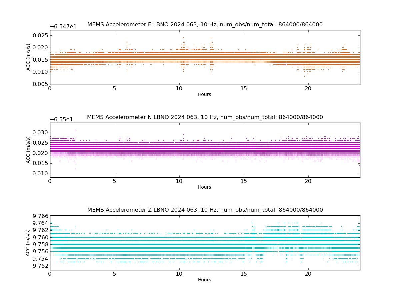Click the MEMS Accelerometer Z plot title
The height and width of the screenshot is (300, 400).
coord(205,210)
